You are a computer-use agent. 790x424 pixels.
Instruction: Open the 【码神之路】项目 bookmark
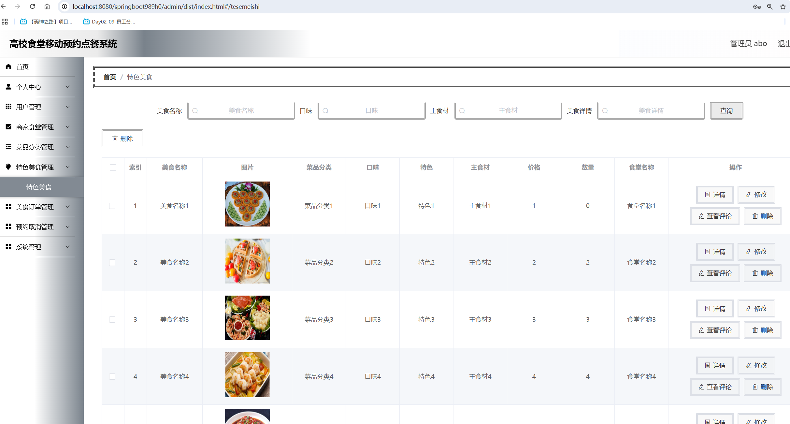(46, 22)
